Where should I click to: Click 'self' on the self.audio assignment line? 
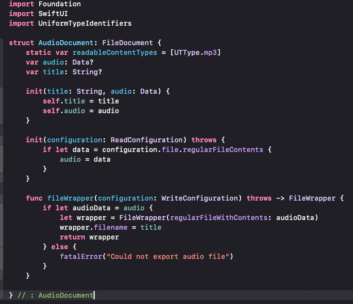(x=51, y=111)
